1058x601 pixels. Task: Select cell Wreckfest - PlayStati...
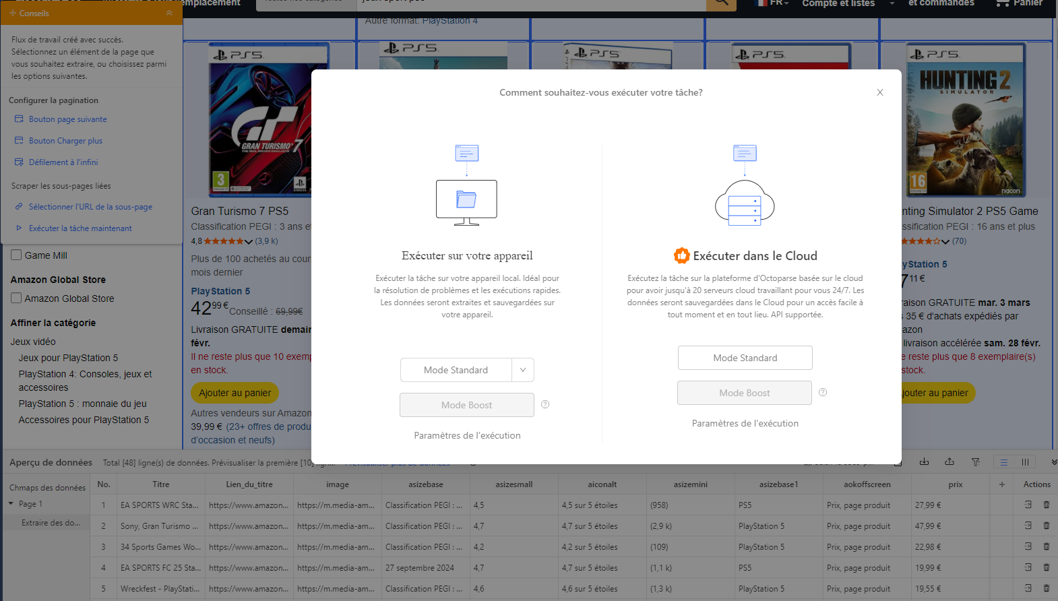[x=161, y=589]
